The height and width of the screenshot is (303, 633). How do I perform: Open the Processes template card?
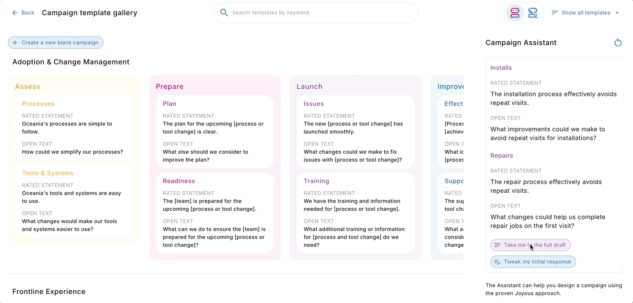pyautogui.click(x=74, y=128)
